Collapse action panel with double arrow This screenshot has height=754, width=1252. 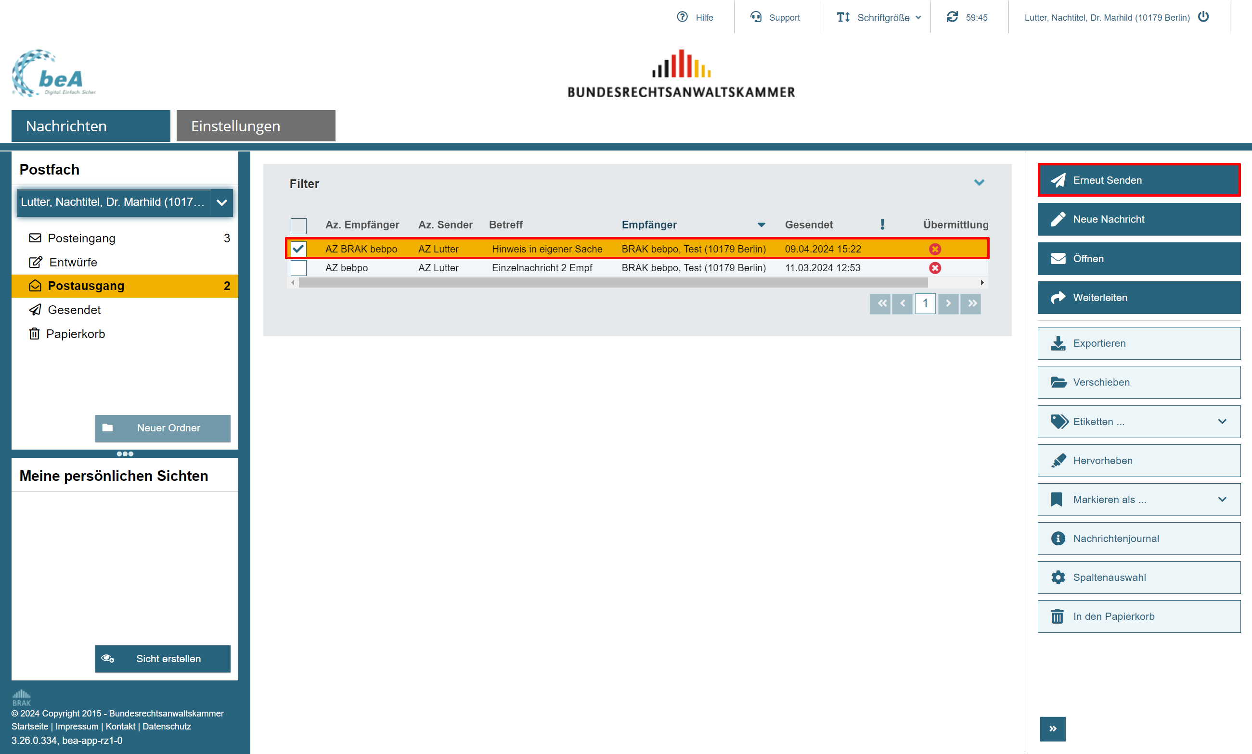coord(1052,729)
